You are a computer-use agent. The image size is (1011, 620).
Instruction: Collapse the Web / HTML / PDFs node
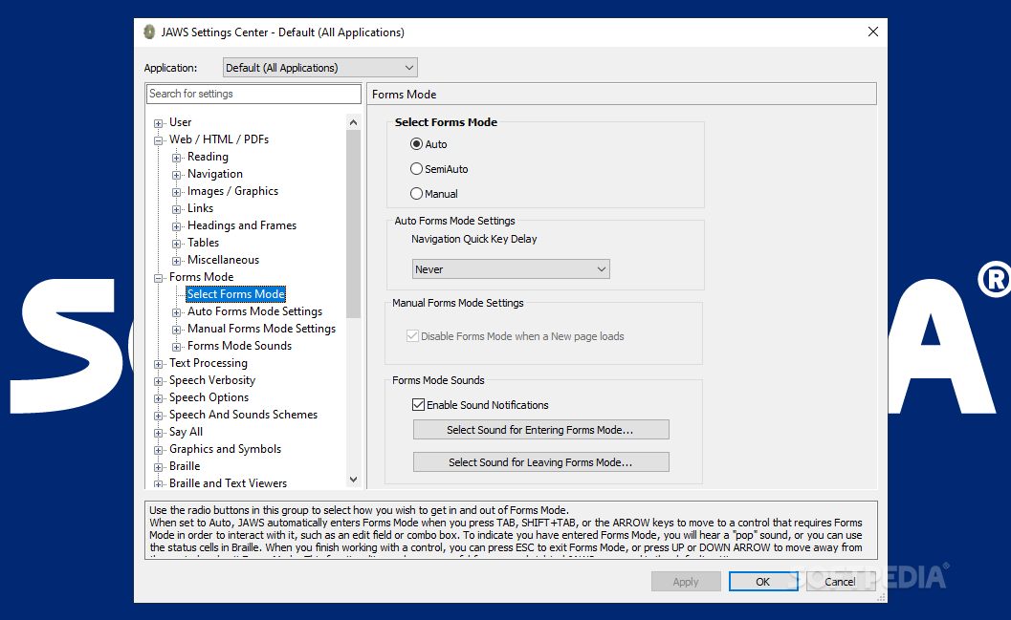pos(158,140)
